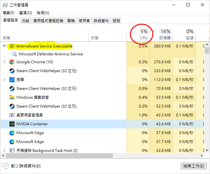Image resolution: width=210 pixels, height=174 pixels.
Task: Click the Microsoft Edge icon in the 37.9 MB row
Action: click(x=12, y=133)
